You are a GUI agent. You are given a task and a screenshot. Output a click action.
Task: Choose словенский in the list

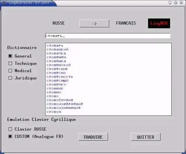59,65
